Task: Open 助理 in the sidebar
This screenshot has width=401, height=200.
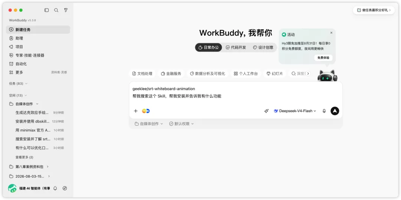Action: 38,38
